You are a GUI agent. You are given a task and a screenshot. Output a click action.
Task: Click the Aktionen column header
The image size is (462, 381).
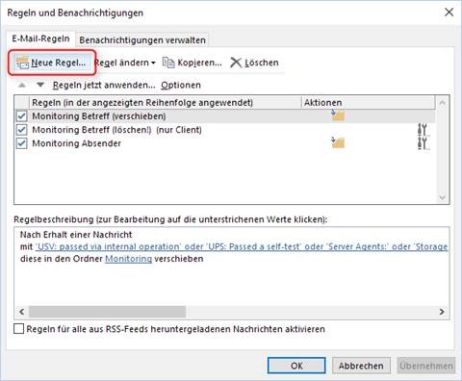point(368,103)
